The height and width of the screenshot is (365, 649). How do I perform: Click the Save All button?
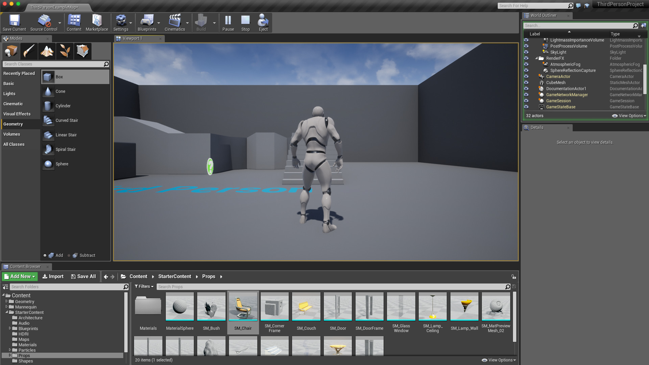[83, 276]
